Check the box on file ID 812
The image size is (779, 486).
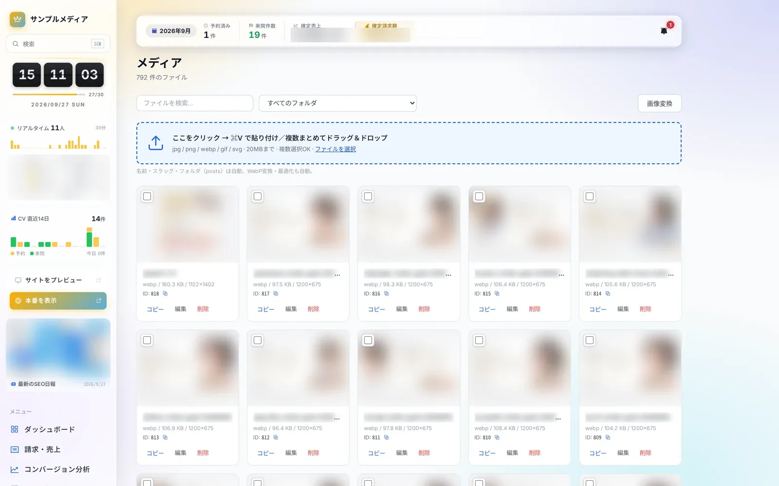point(258,340)
